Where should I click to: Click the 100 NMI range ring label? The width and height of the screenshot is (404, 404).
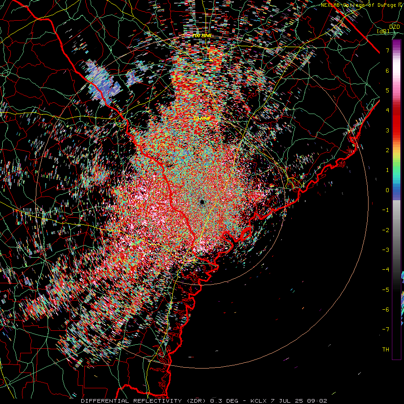(202, 35)
